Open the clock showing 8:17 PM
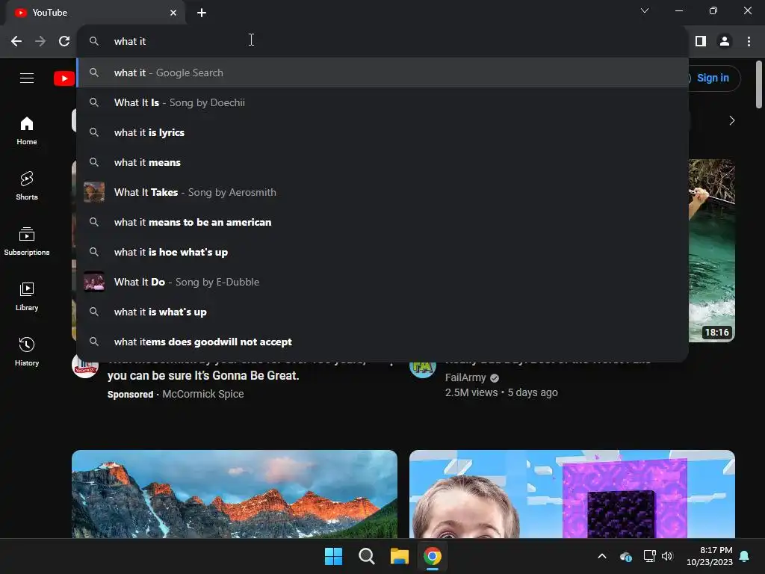Screen dimensions: 765x574 pyautogui.click(x=710, y=556)
